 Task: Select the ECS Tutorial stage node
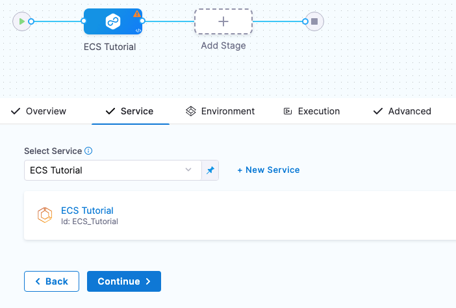112,21
